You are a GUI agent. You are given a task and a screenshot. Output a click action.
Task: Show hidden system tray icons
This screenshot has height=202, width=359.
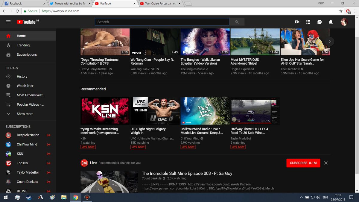click(x=301, y=198)
